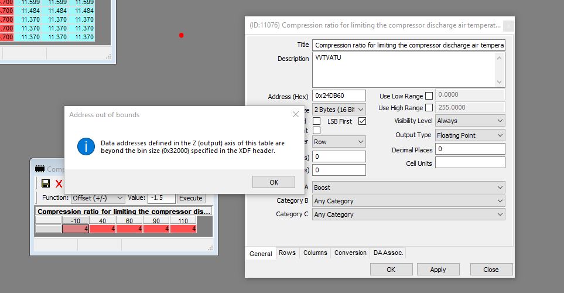Switch to the Conversion tab
The image size is (564, 293).
click(350, 253)
